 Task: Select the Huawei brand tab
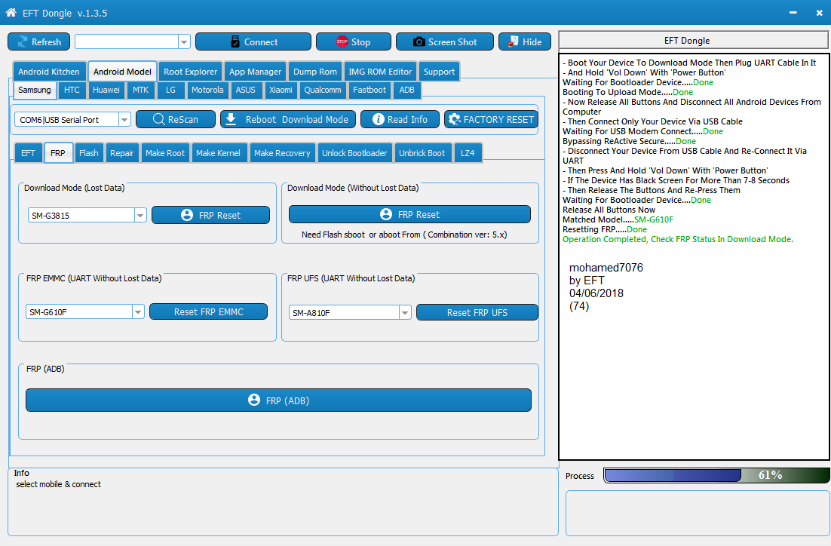click(106, 90)
